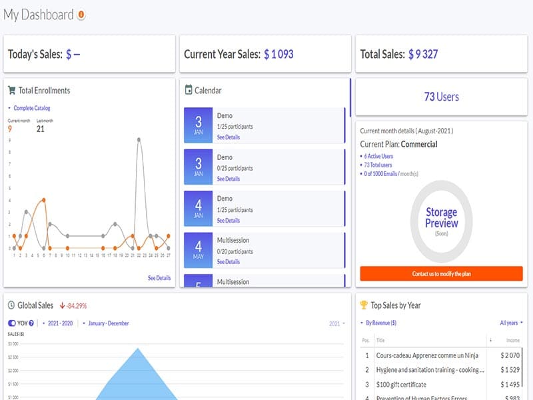The image size is (533, 400).
Task: Click the 6 Active Users link
Action: click(378, 156)
